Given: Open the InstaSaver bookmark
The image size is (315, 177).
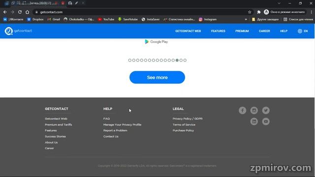Looking at the screenshot, I should pyautogui.click(x=151, y=19).
